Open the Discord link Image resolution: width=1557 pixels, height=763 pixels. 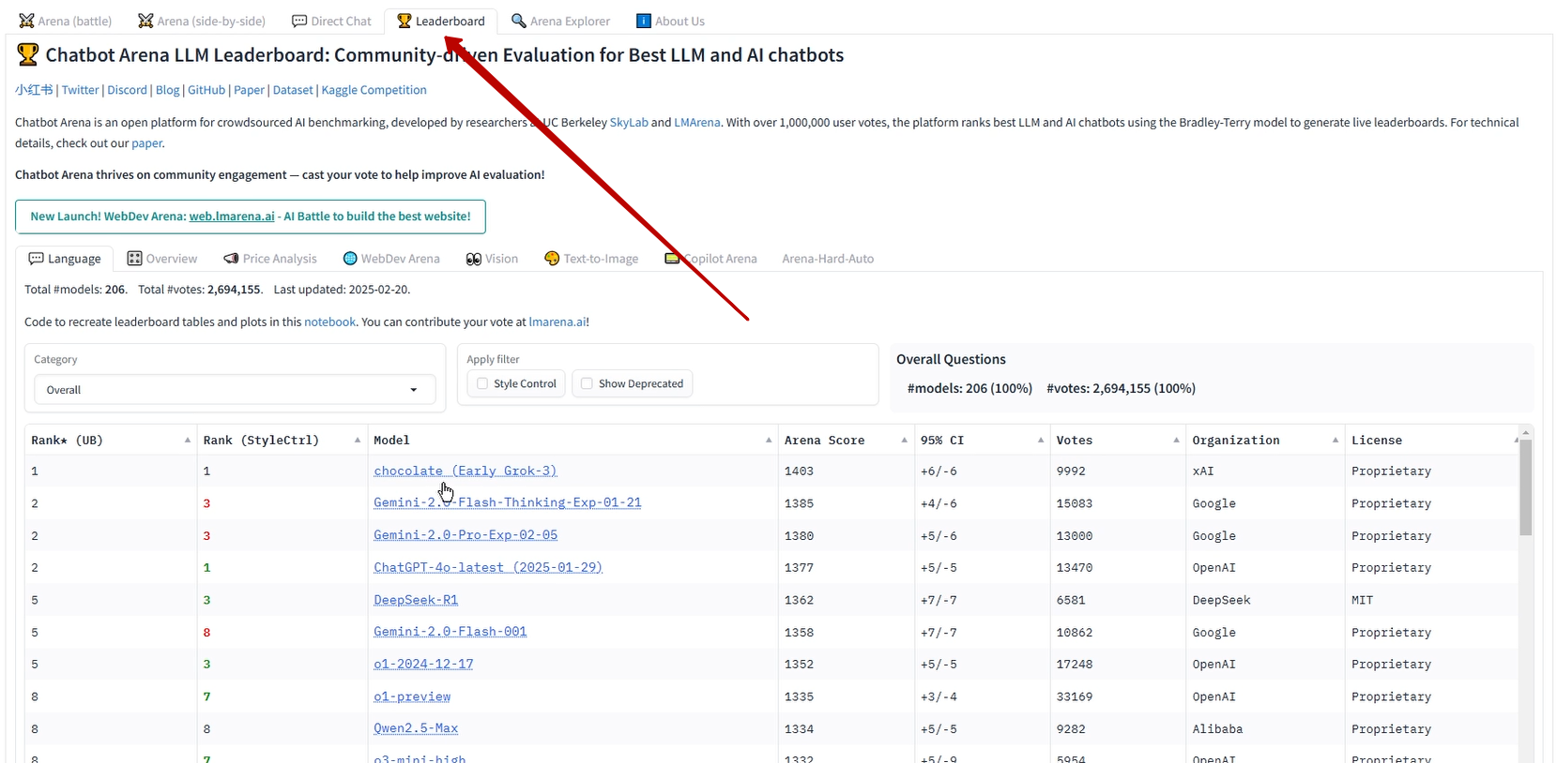tap(127, 90)
